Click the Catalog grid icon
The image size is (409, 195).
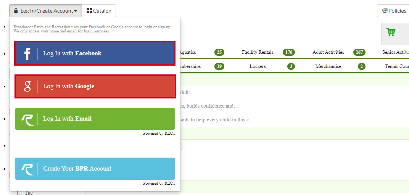(89, 11)
